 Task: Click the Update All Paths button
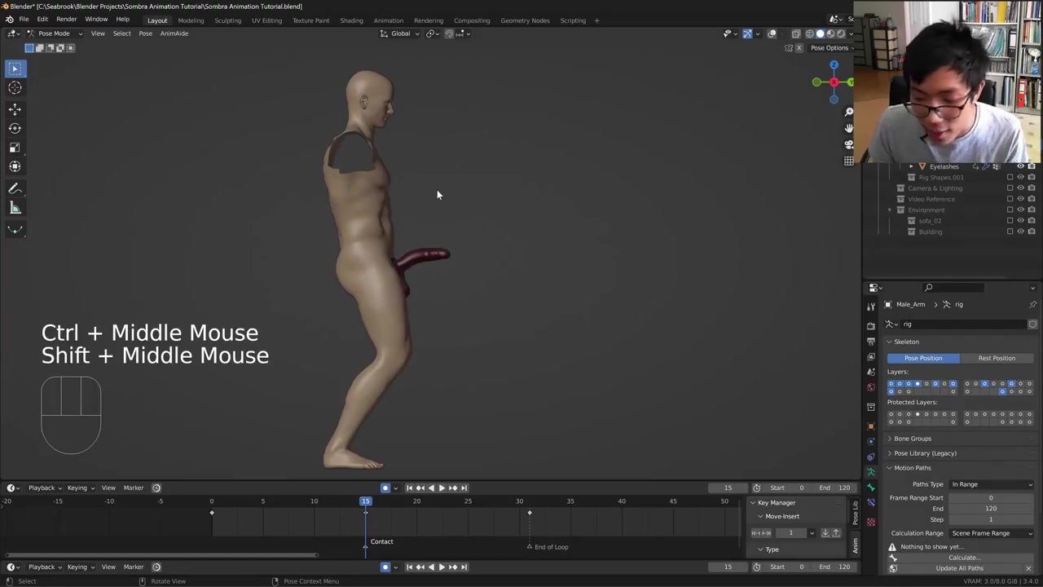(x=959, y=568)
